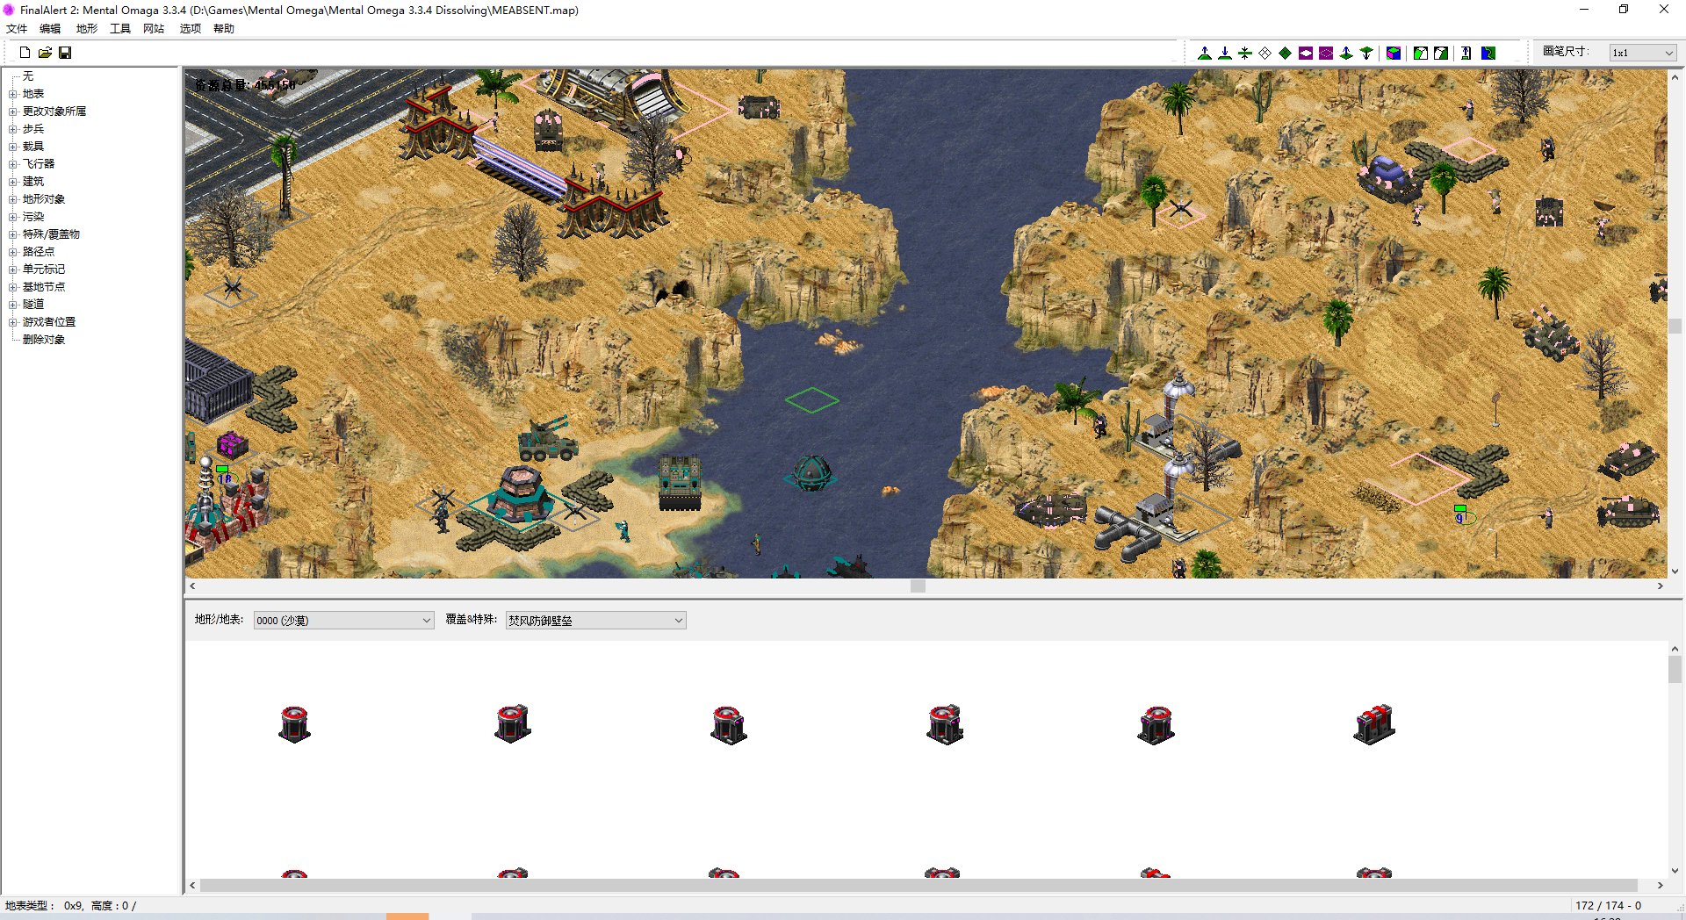Pick the second wall piece thumbnail

coord(513,724)
